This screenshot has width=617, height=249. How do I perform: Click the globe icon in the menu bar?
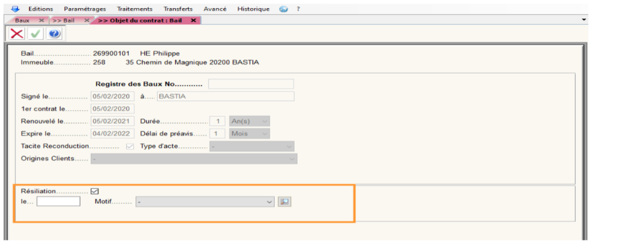pyautogui.click(x=284, y=9)
